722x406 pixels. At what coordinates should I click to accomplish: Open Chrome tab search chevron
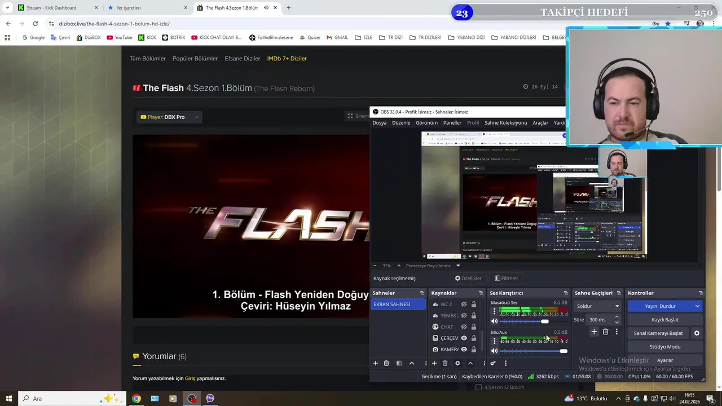(x=7, y=8)
